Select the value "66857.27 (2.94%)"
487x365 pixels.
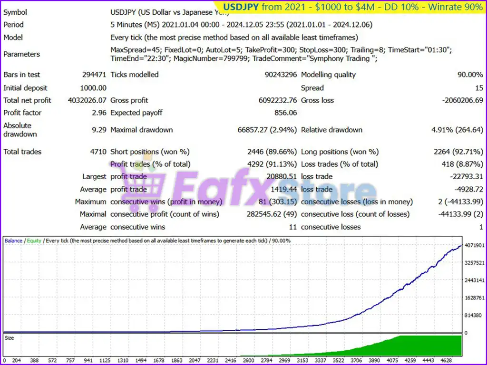click(x=267, y=130)
